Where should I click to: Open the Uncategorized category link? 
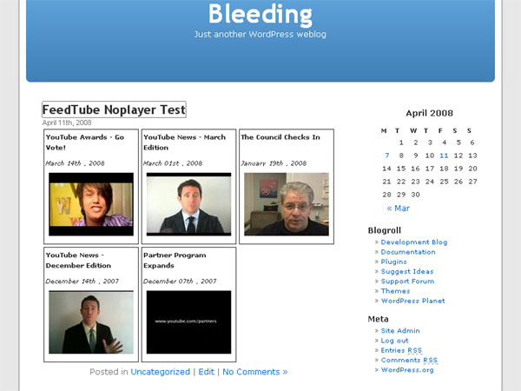tap(160, 372)
